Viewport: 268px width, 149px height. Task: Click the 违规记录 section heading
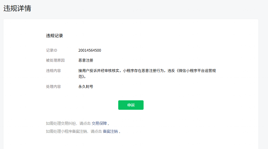point(54,36)
